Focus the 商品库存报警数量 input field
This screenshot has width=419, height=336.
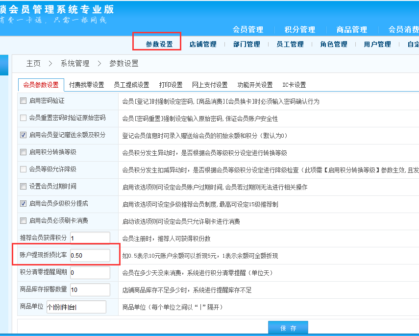coord(90,289)
